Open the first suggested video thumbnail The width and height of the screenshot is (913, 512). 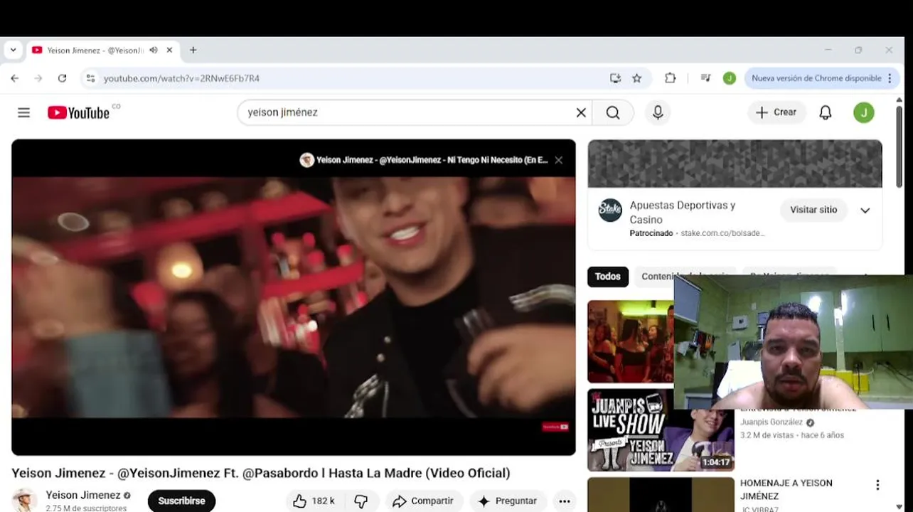tap(630, 341)
